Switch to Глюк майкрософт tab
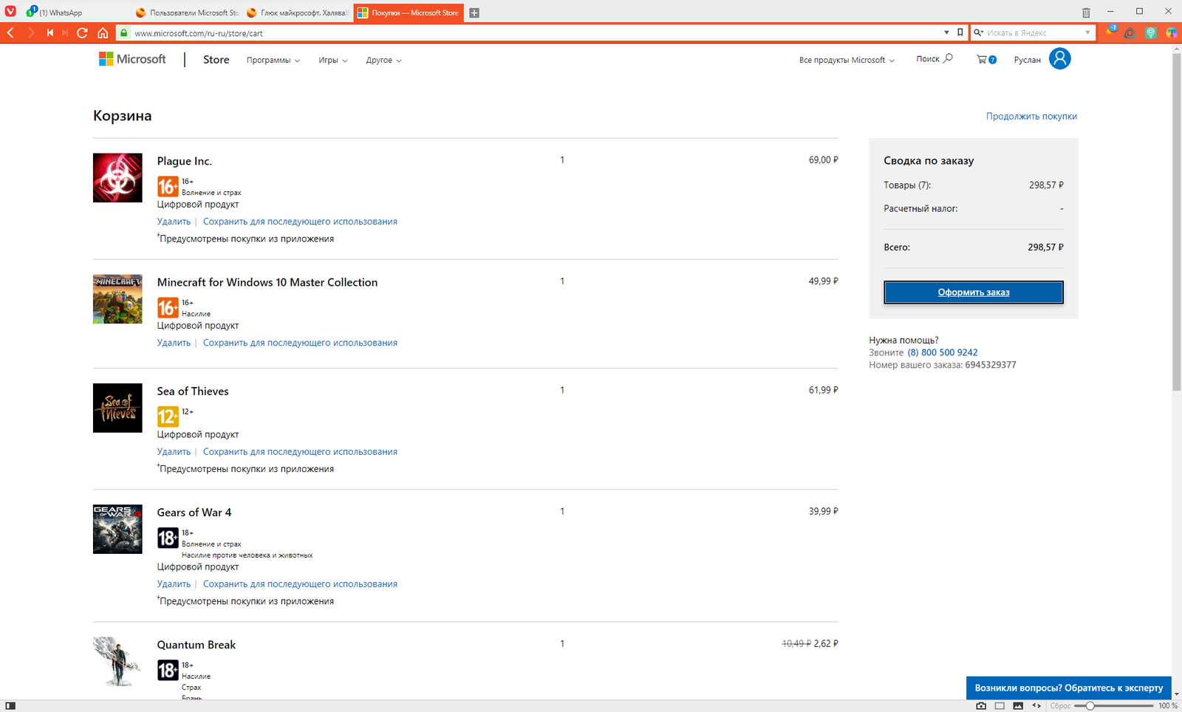1182x712 pixels. click(x=298, y=13)
